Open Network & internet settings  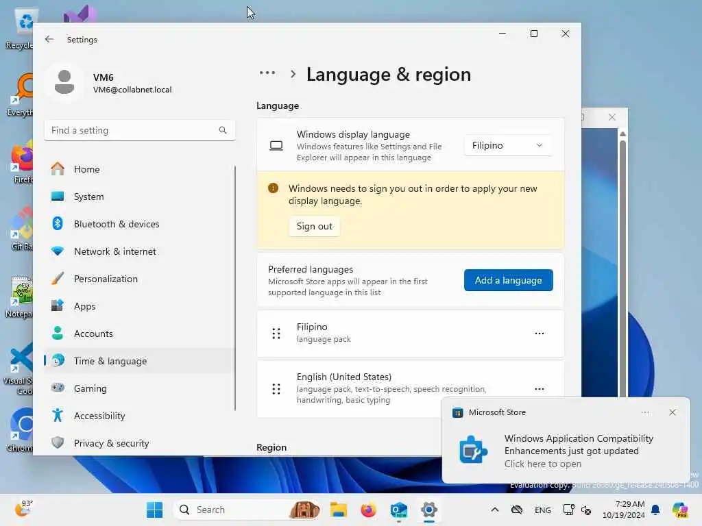tap(139, 251)
